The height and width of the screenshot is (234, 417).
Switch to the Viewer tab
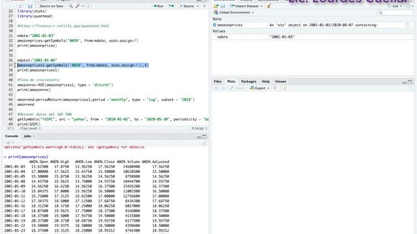[280, 81]
